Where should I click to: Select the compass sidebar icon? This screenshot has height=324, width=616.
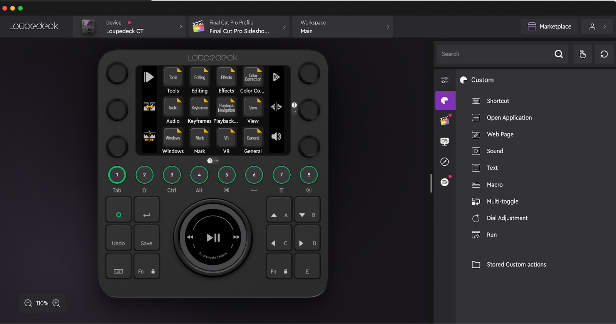click(445, 162)
